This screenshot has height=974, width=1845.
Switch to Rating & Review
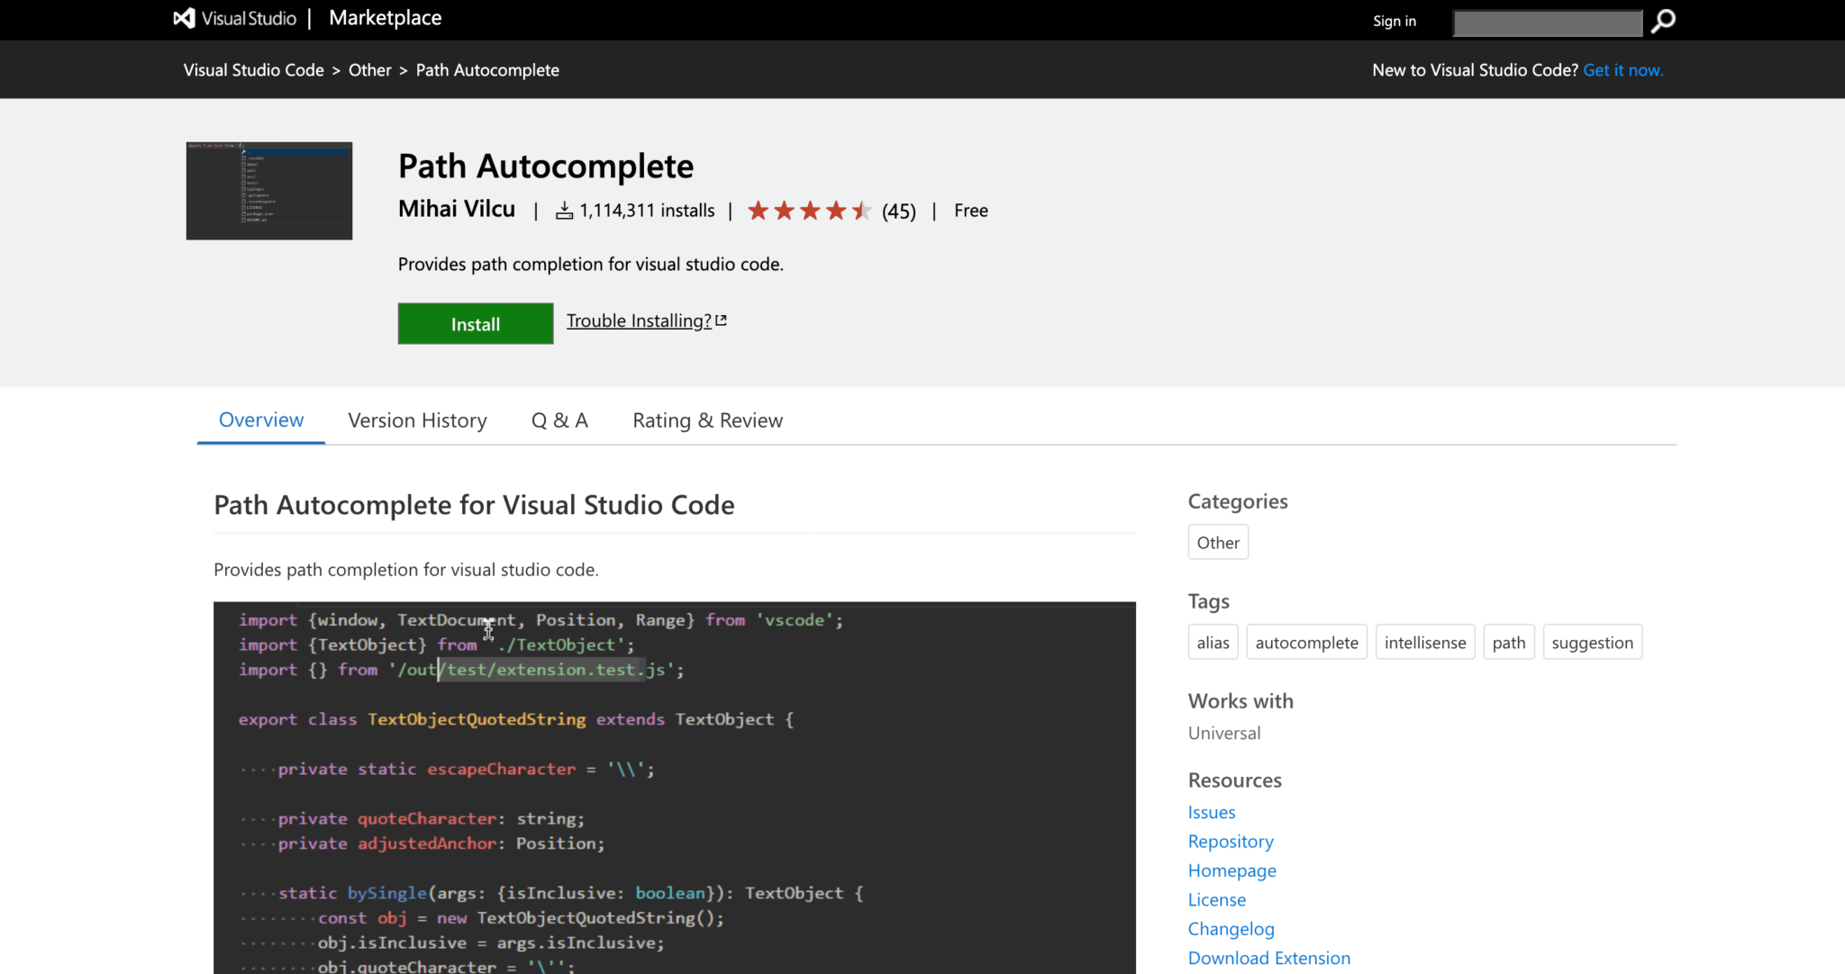pyautogui.click(x=706, y=420)
